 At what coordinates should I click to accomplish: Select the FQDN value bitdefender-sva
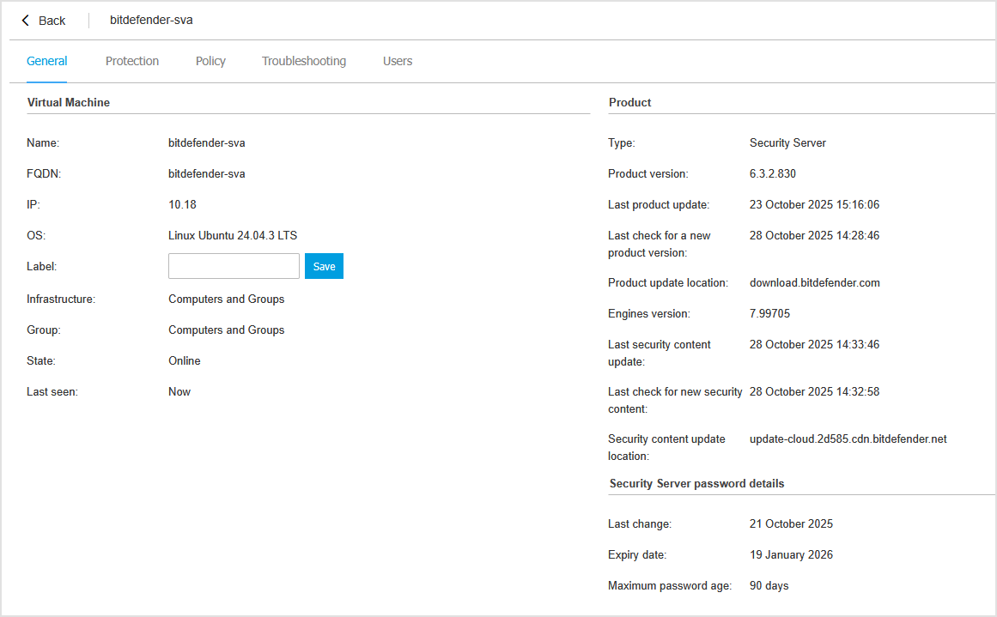206,173
